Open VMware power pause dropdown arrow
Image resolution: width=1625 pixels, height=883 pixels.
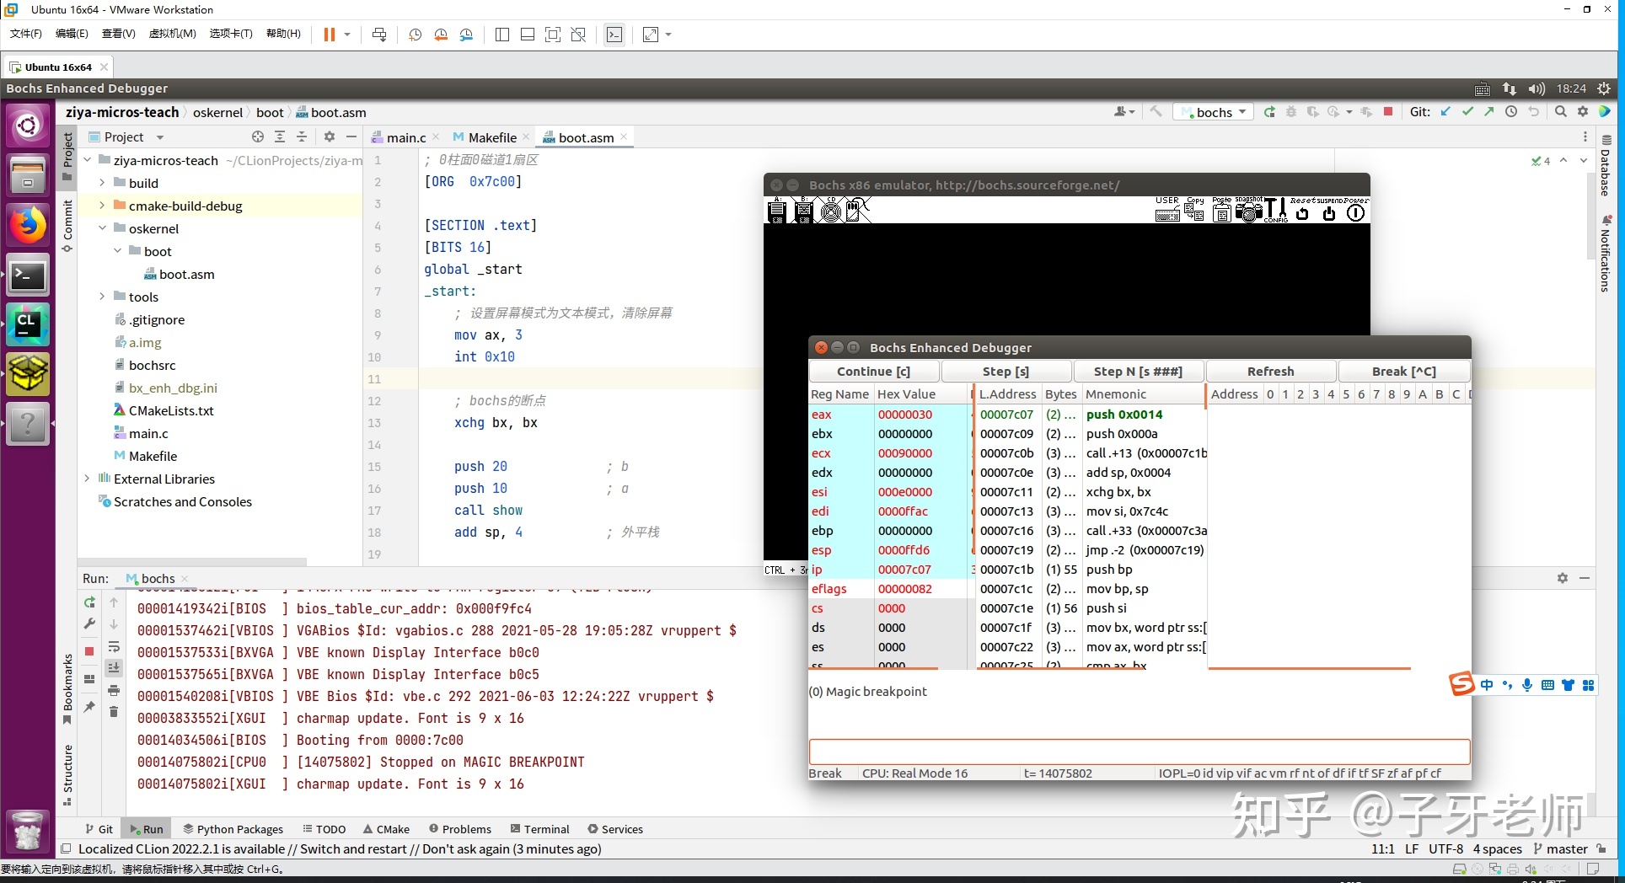point(347,35)
